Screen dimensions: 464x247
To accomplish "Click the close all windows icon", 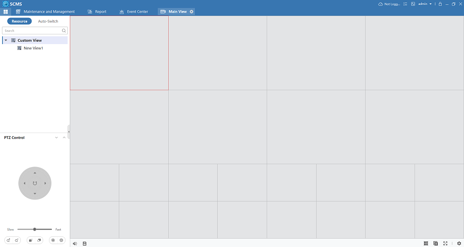I will coord(435,243).
